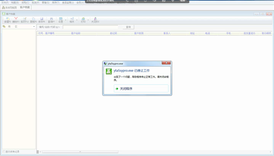Expand the 打印 toolbar dropdown arrow

pyautogui.click(x=88, y=20)
